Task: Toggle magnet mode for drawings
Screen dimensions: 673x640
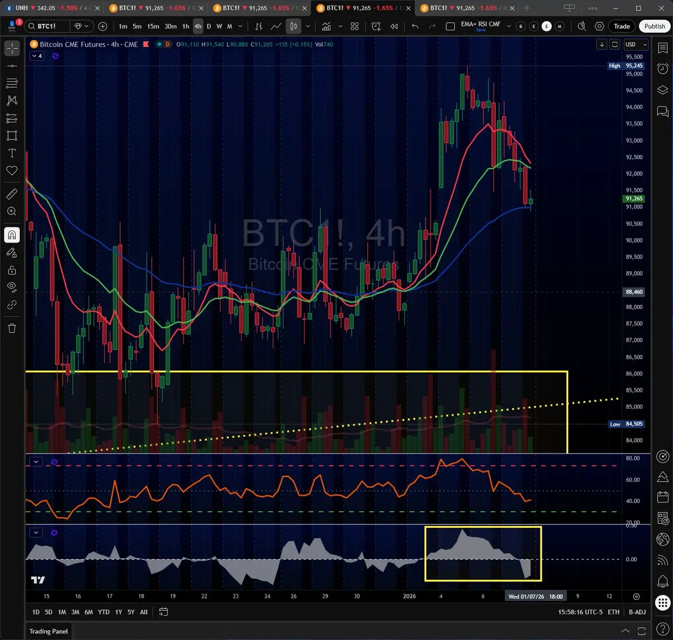Action: (12, 235)
